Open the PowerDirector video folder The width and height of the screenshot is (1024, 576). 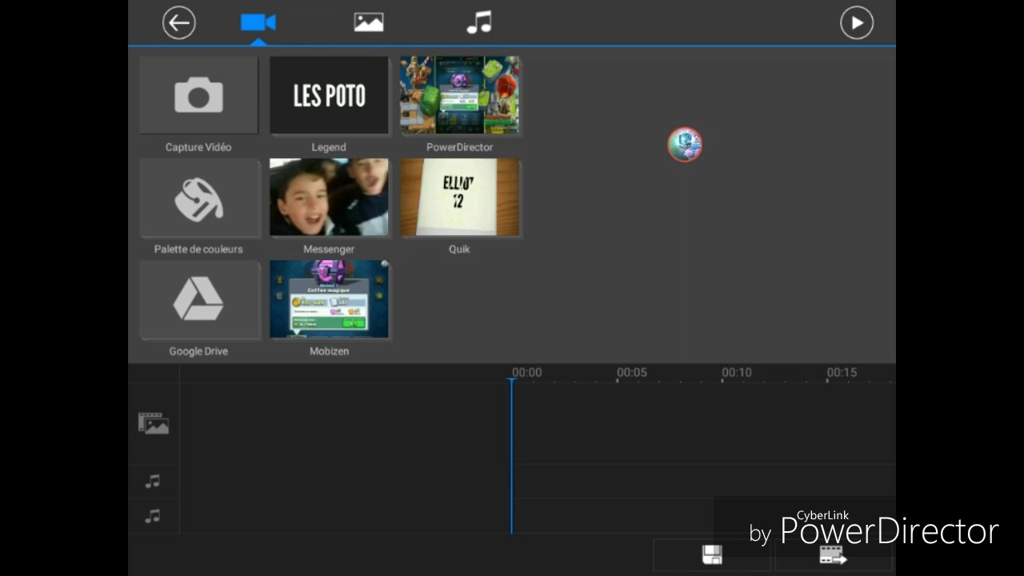pos(459,95)
